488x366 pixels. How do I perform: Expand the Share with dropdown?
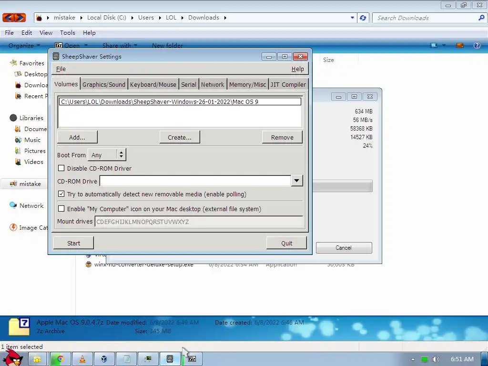[120, 45]
